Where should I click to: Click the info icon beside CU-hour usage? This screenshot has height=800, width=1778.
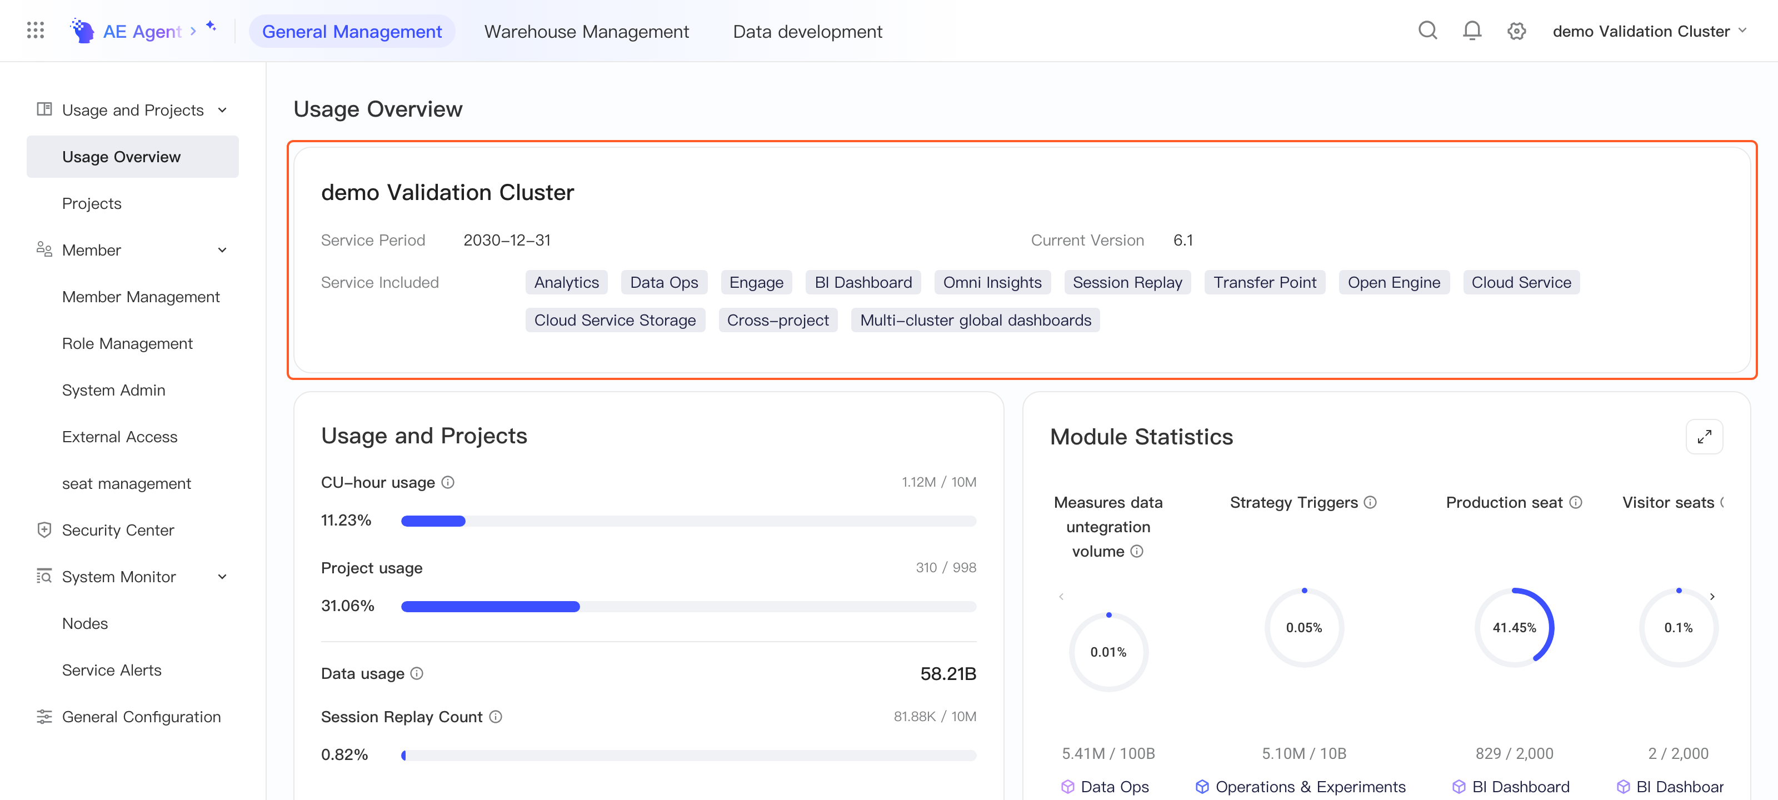pos(448,482)
